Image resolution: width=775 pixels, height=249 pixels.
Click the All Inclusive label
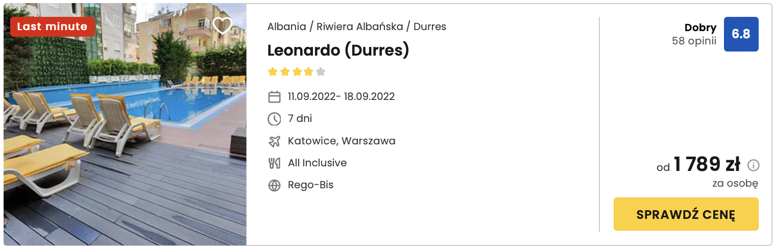click(317, 163)
